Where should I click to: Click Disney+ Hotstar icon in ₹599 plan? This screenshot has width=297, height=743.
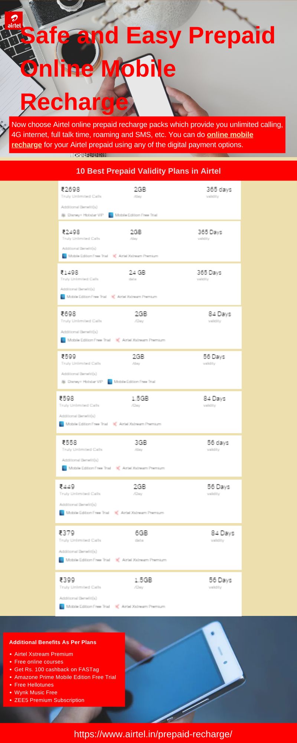[63, 382]
